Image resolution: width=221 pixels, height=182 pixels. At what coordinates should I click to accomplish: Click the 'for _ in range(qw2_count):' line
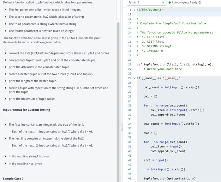pyautogui.click(x=166, y=142)
